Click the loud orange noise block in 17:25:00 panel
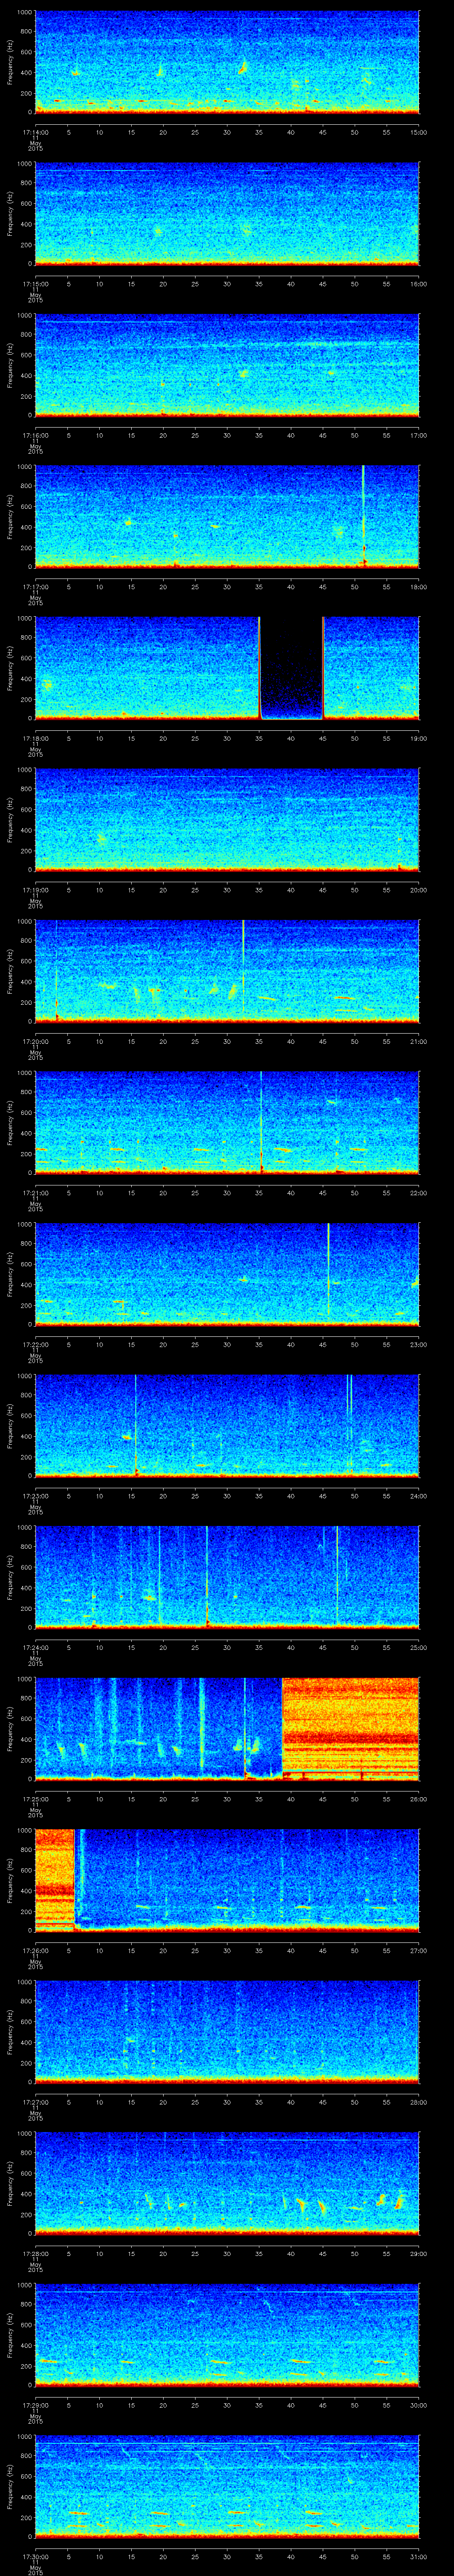 coord(351,1729)
